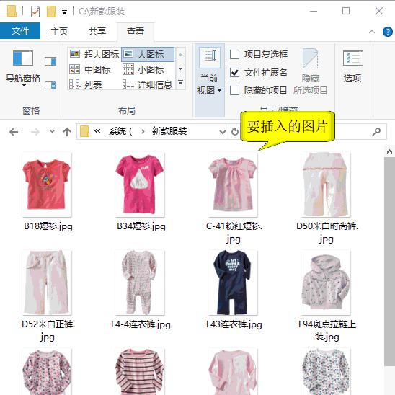Image resolution: width=395 pixels, height=395 pixels.
Task: Enable the 项目复选框 checkbox
Action: click(x=234, y=54)
